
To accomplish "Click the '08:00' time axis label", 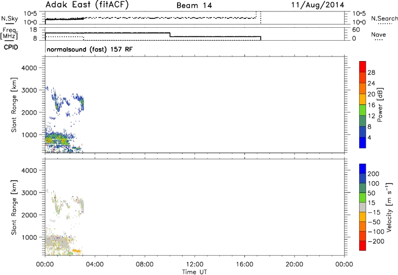I will [145, 265].
